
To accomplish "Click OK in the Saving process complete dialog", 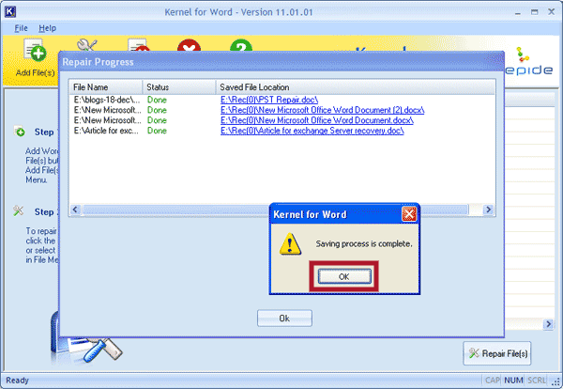I will [x=344, y=276].
